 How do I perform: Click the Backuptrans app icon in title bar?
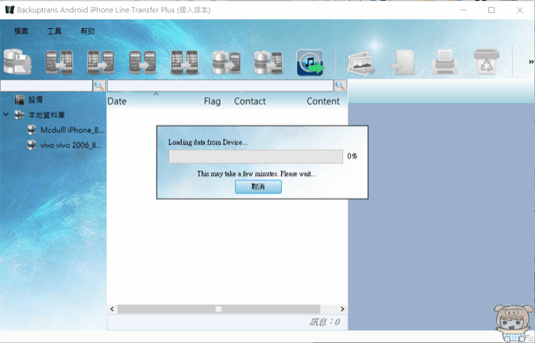[x=9, y=9]
